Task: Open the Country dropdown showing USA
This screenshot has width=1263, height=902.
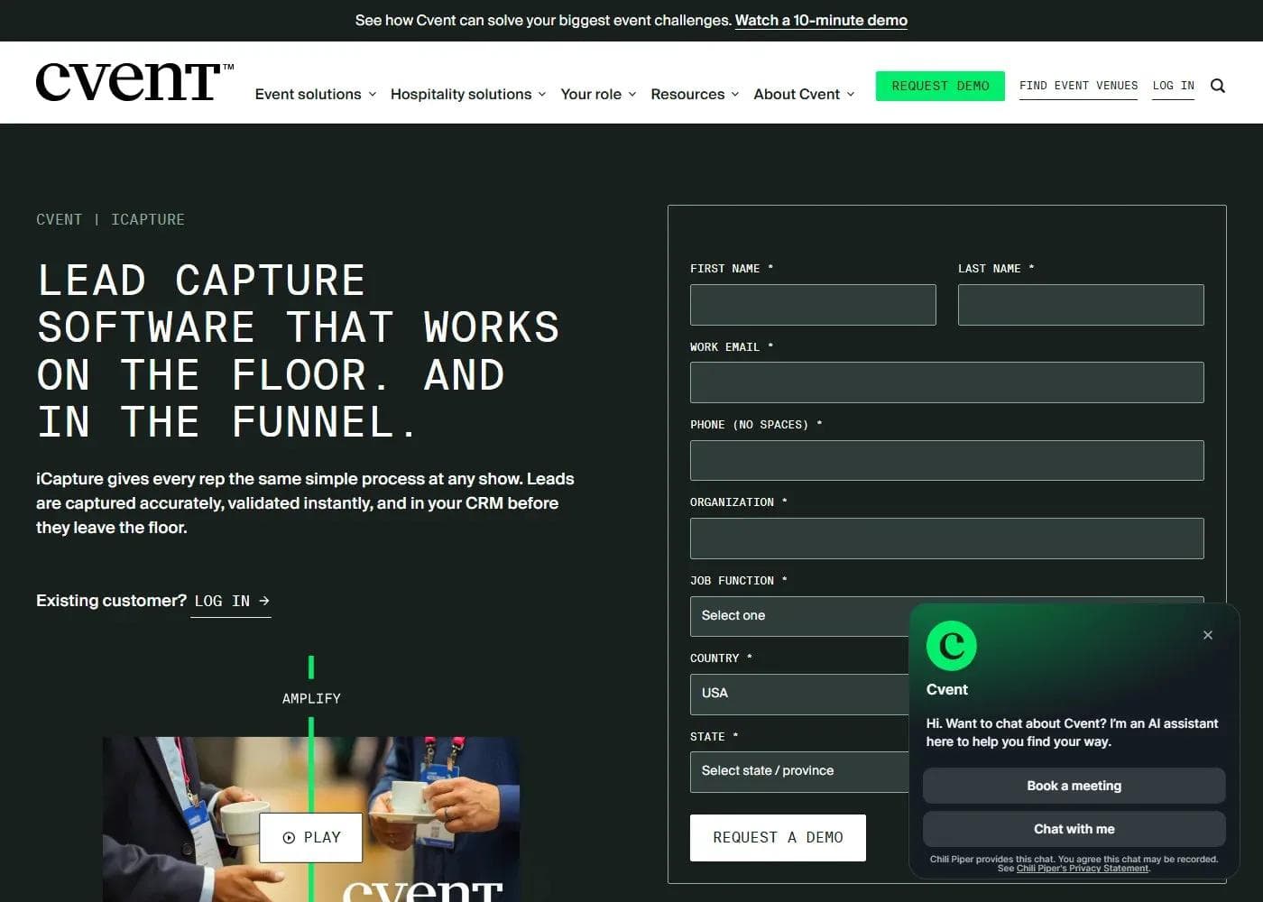Action: coord(799,694)
